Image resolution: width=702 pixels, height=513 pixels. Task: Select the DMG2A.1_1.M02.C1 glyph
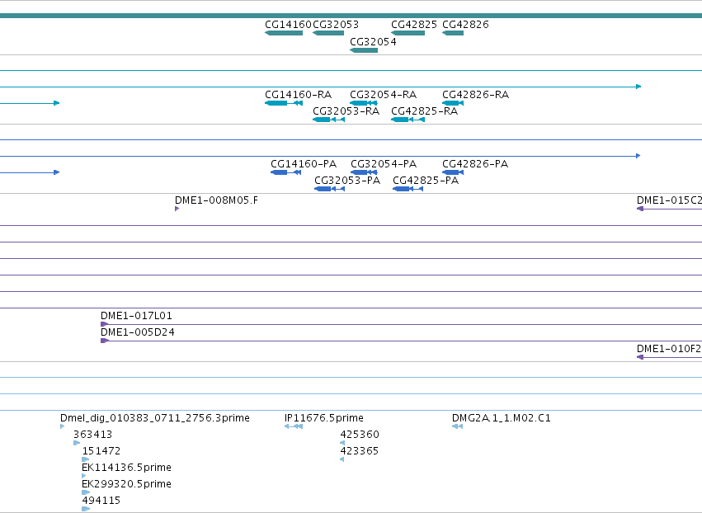[457, 426]
